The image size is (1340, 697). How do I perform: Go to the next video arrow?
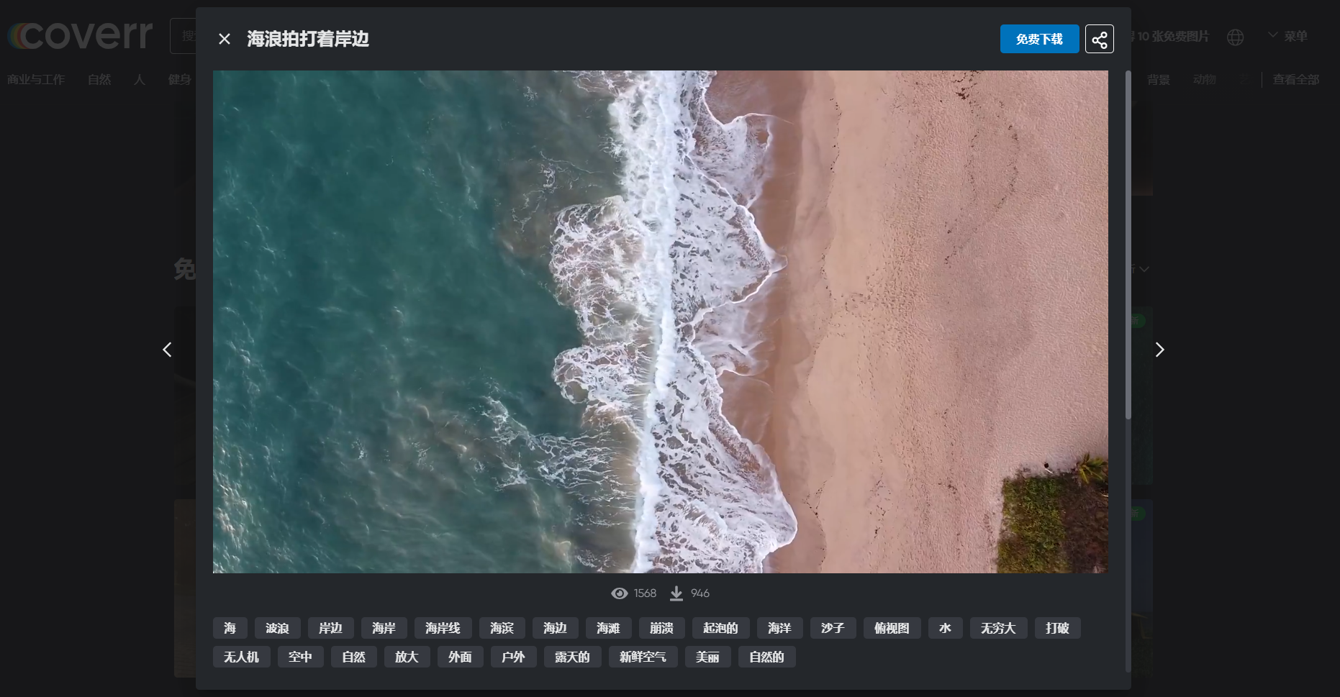tap(1159, 350)
